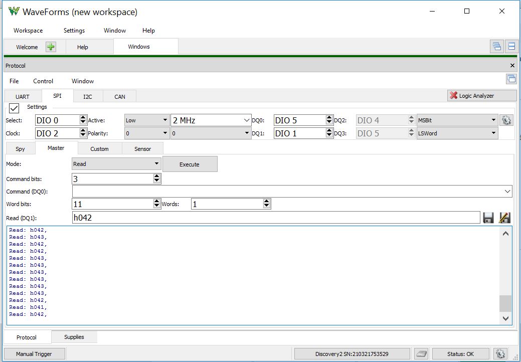The width and height of the screenshot is (521, 362).
Task: Switch to the CAN tab
Action: [x=120, y=97]
